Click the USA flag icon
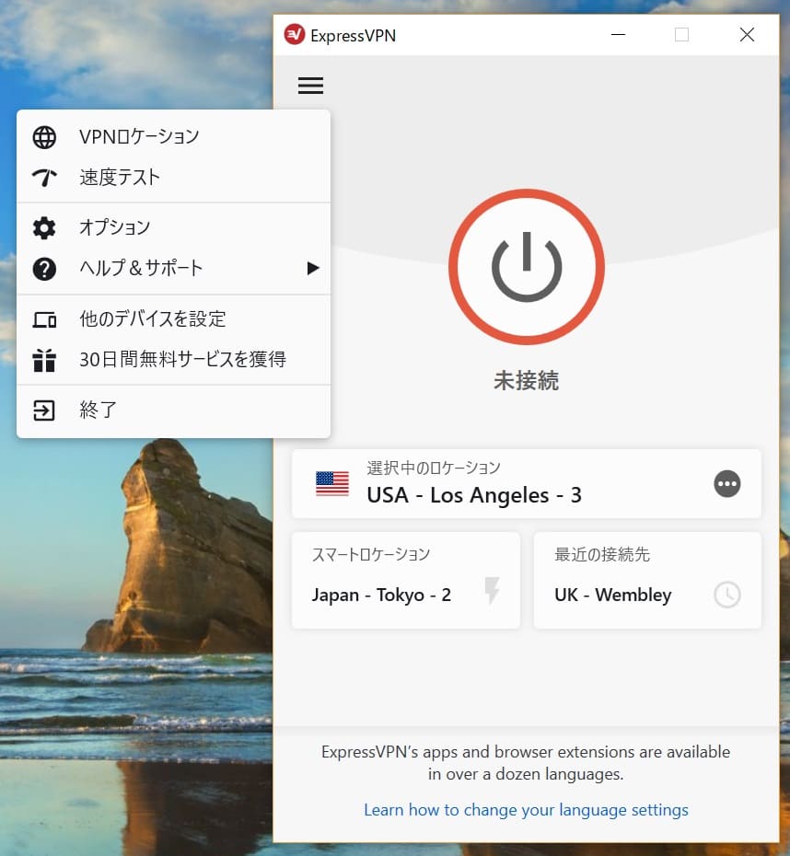This screenshot has height=856, width=790. (332, 483)
